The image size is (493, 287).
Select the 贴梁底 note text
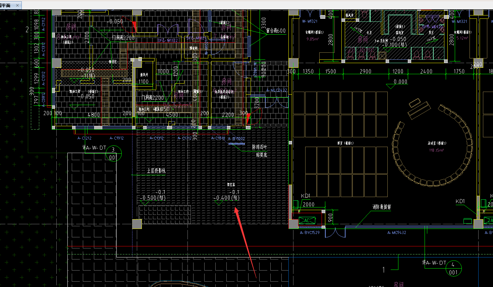pos(262,155)
